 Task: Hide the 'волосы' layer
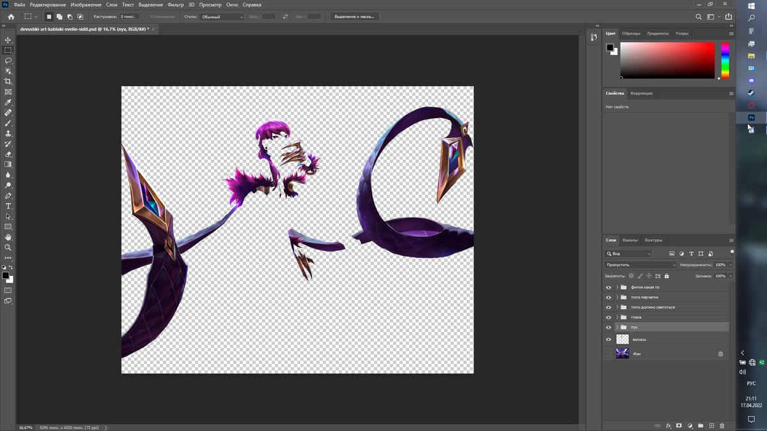(608, 340)
